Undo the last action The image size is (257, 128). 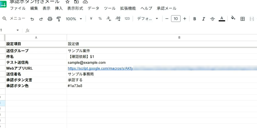point(32,19)
